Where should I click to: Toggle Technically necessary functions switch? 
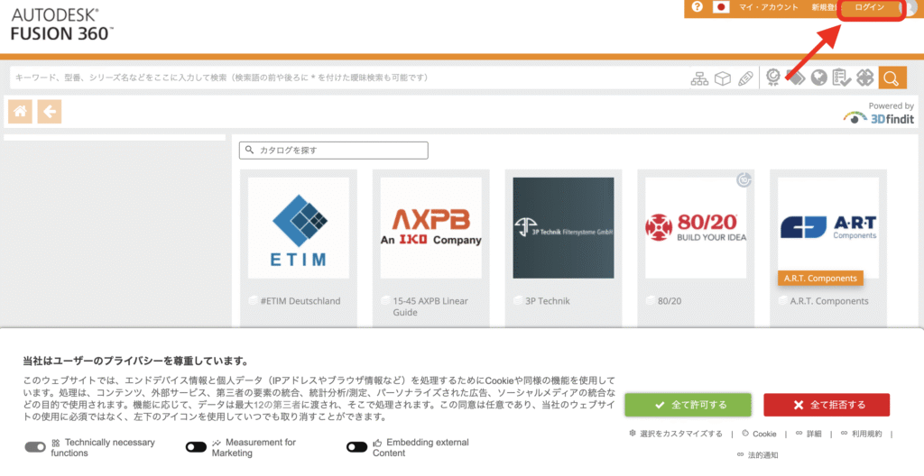coord(35,447)
